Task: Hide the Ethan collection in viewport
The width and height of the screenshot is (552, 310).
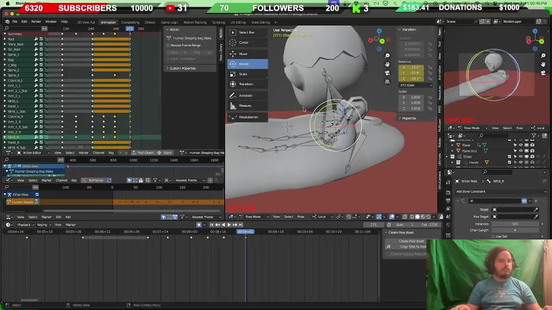Action: tap(521, 157)
